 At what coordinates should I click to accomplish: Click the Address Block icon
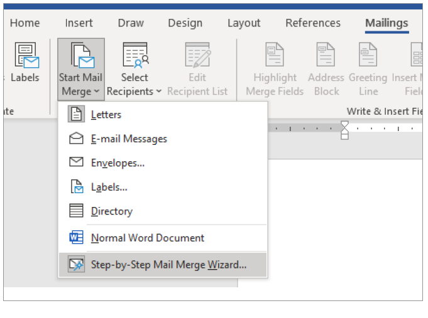(326, 55)
